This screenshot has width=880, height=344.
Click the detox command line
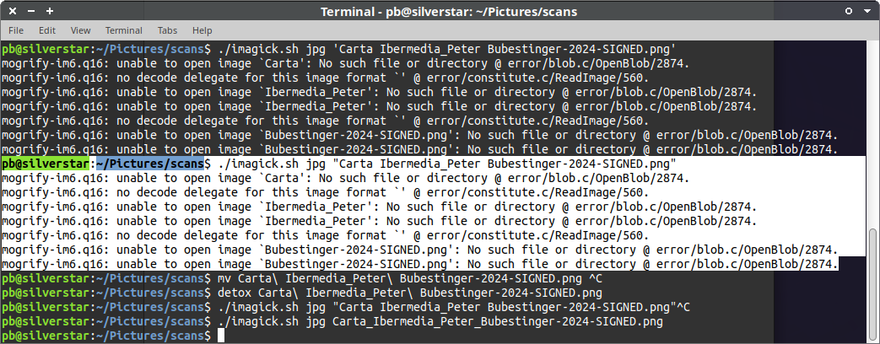pos(409,293)
